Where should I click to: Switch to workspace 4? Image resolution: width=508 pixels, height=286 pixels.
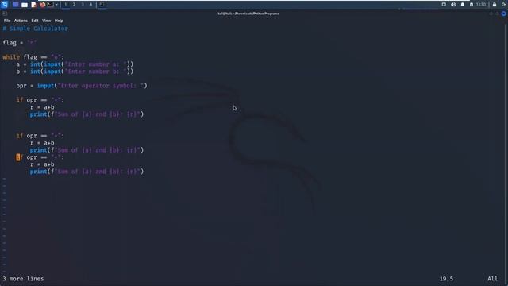coord(90,5)
